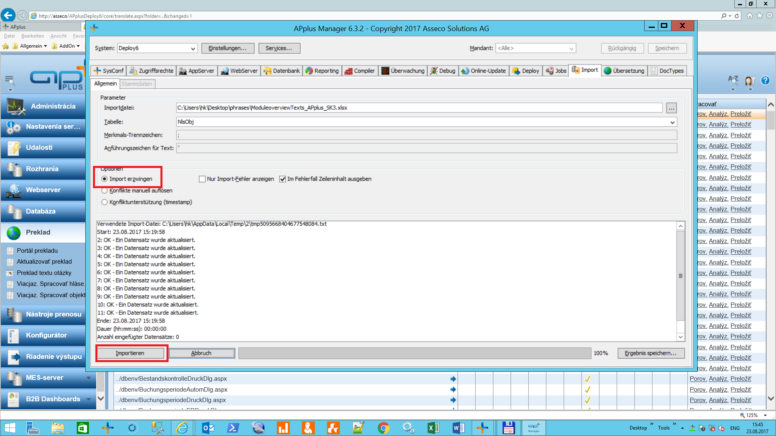776x436 pixels.
Task: Open Google Chrome from the taskbar
Action: pos(383,428)
